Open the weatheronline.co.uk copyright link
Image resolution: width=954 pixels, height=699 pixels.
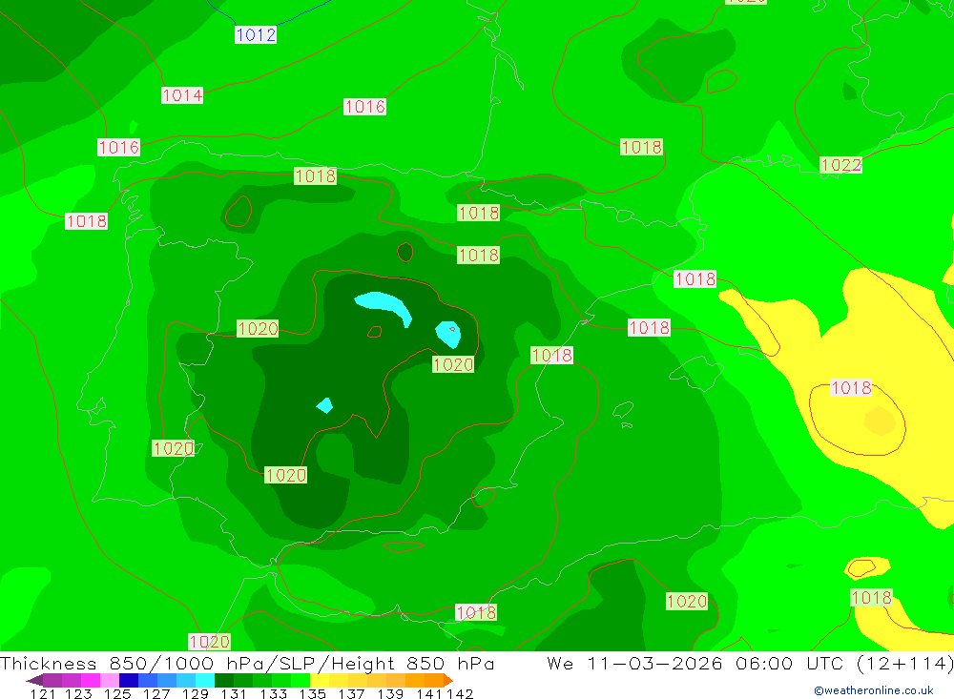874,690
